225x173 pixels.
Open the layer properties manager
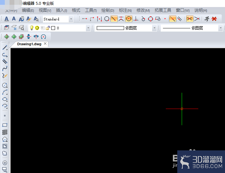(7, 28)
